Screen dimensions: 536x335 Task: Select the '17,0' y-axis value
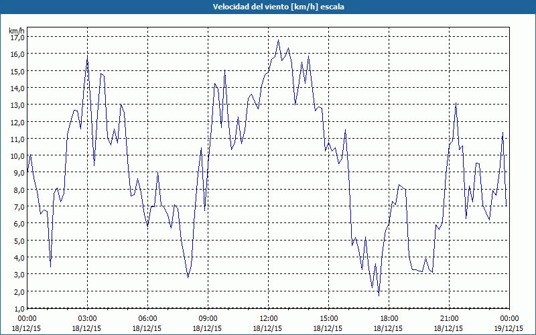(x=17, y=38)
